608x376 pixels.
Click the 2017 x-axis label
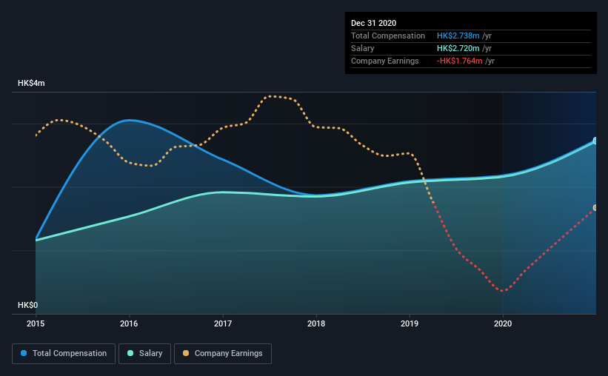pos(223,323)
